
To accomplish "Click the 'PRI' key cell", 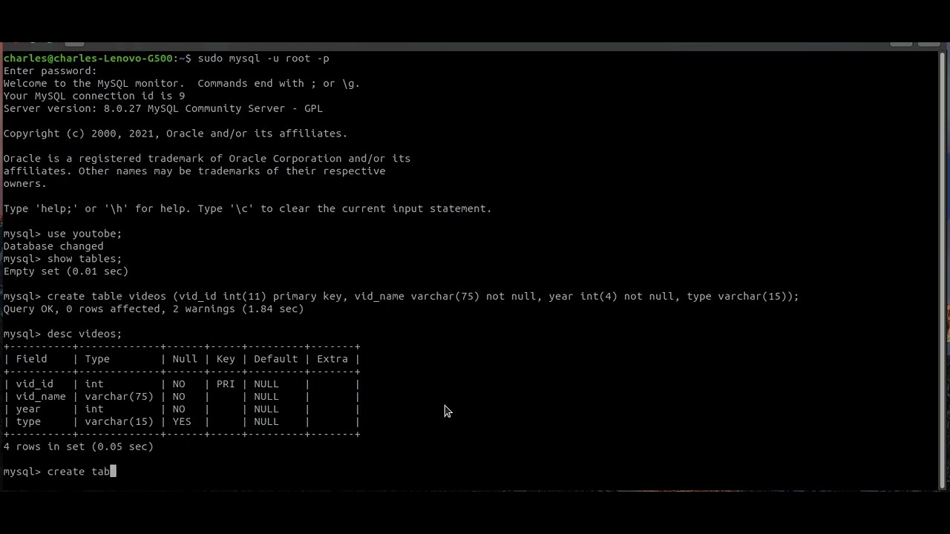I will coord(226,384).
